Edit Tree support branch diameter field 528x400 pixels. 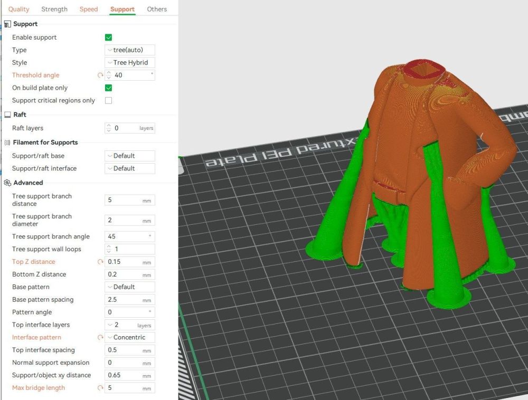pyautogui.click(x=130, y=220)
